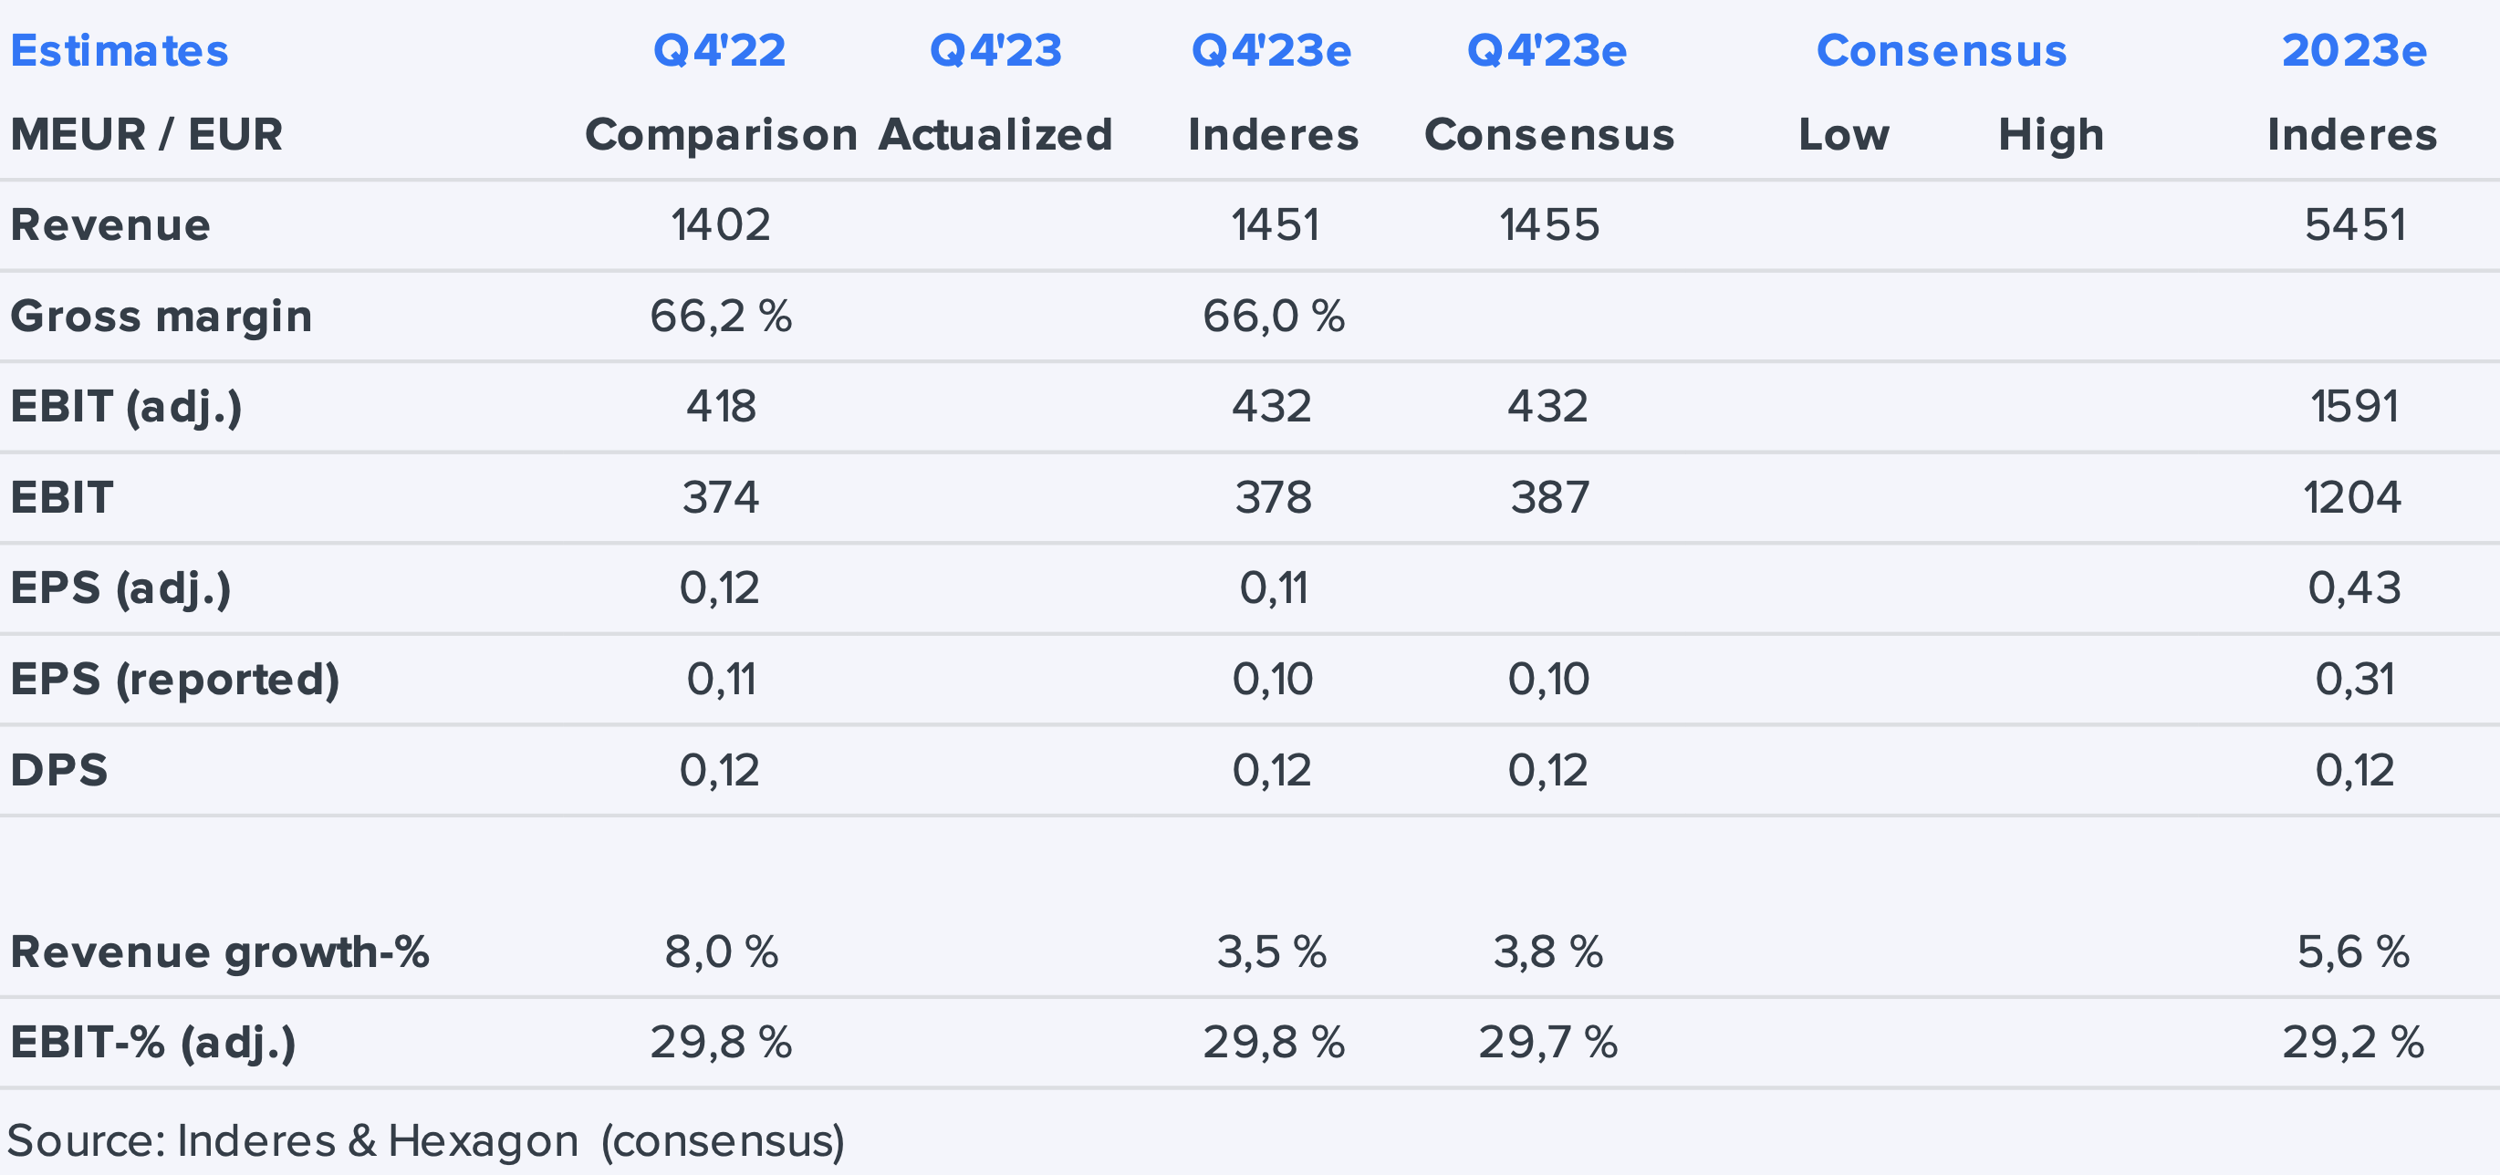Select the Revenue row label
The image size is (2500, 1175).
point(110,225)
